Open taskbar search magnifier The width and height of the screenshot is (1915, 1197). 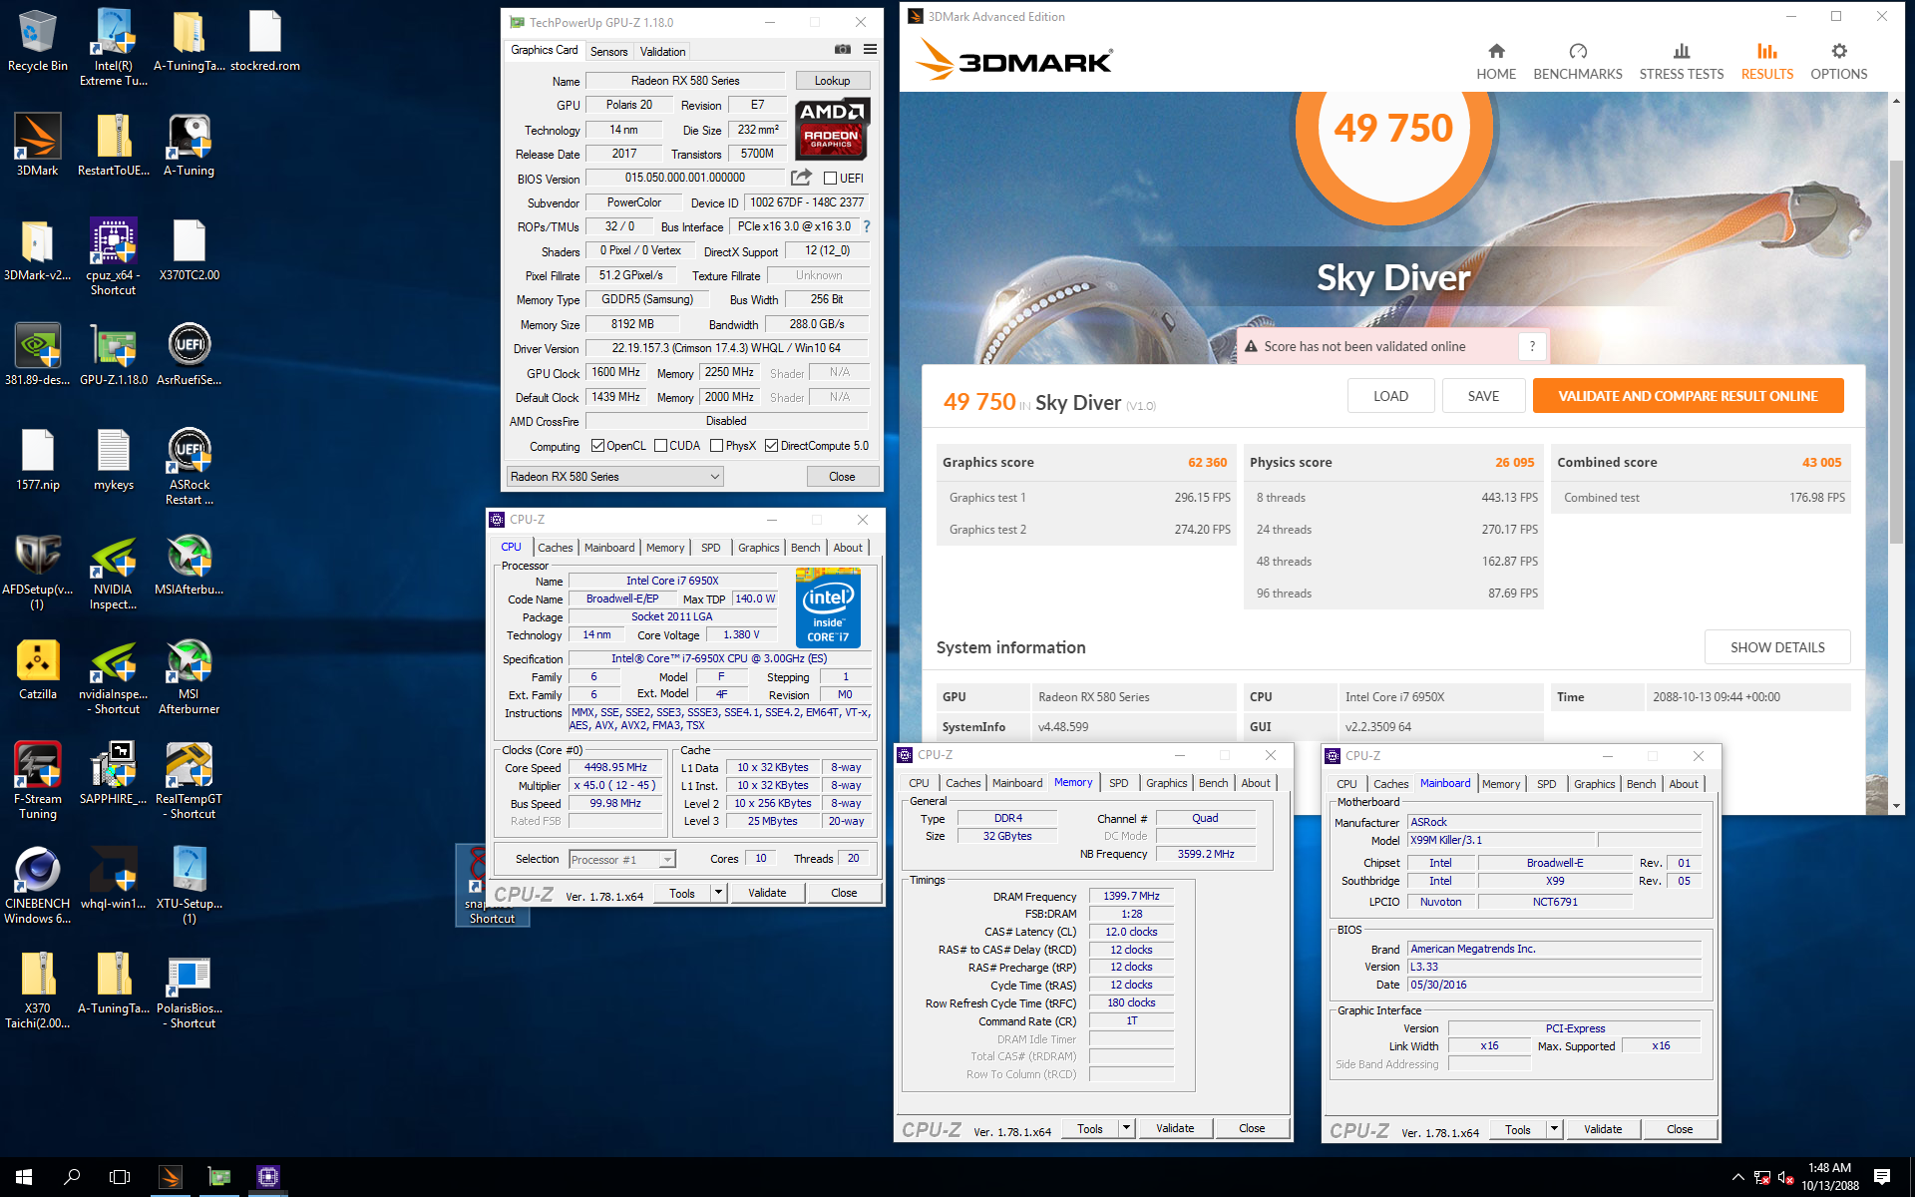click(x=72, y=1177)
